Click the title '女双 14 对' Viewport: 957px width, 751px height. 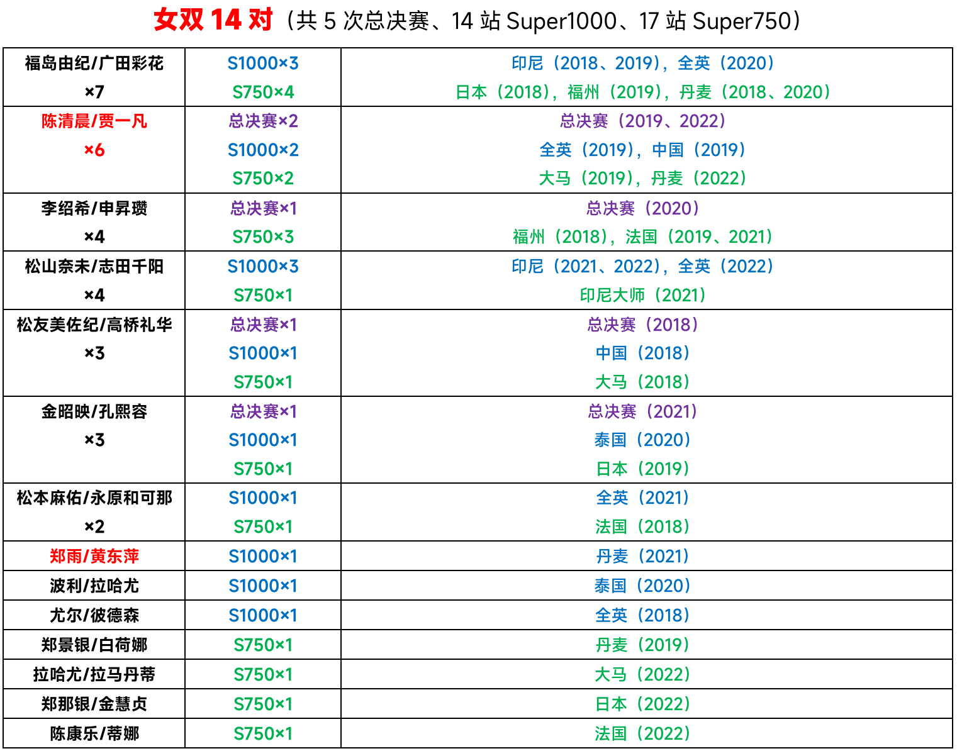pos(213,20)
